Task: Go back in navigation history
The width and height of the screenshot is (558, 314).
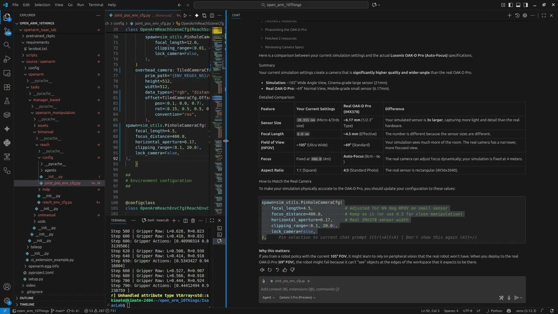Action: point(180,5)
